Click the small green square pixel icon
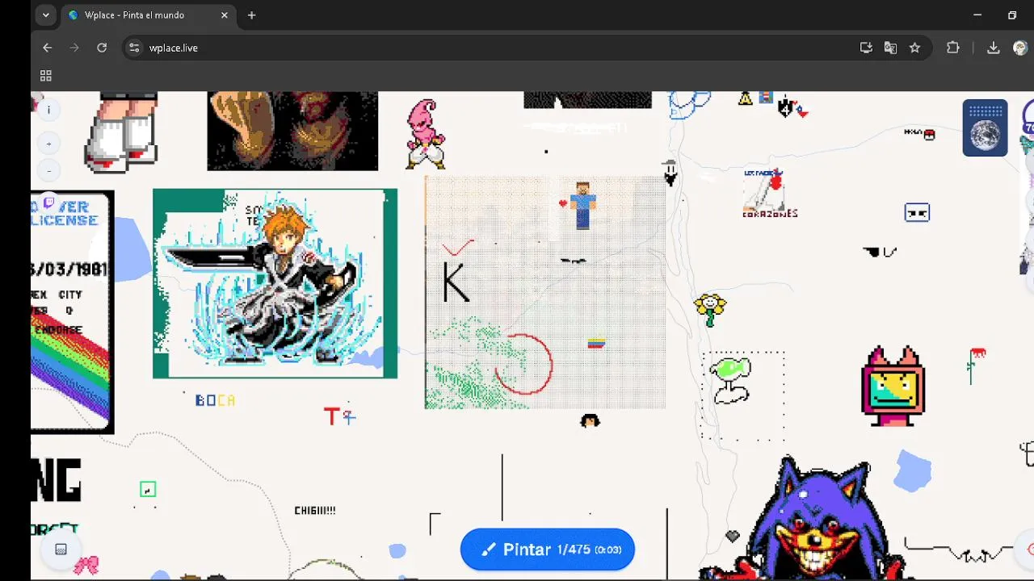1034x581 pixels. (x=148, y=489)
